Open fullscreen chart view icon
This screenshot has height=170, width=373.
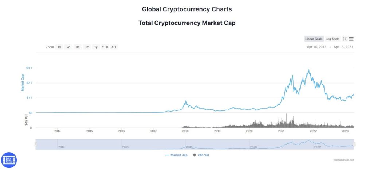pyautogui.click(x=345, y=39)
